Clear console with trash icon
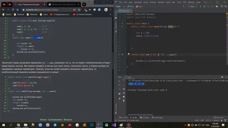This screenshot has height=128, width=228. pos(124,101)
